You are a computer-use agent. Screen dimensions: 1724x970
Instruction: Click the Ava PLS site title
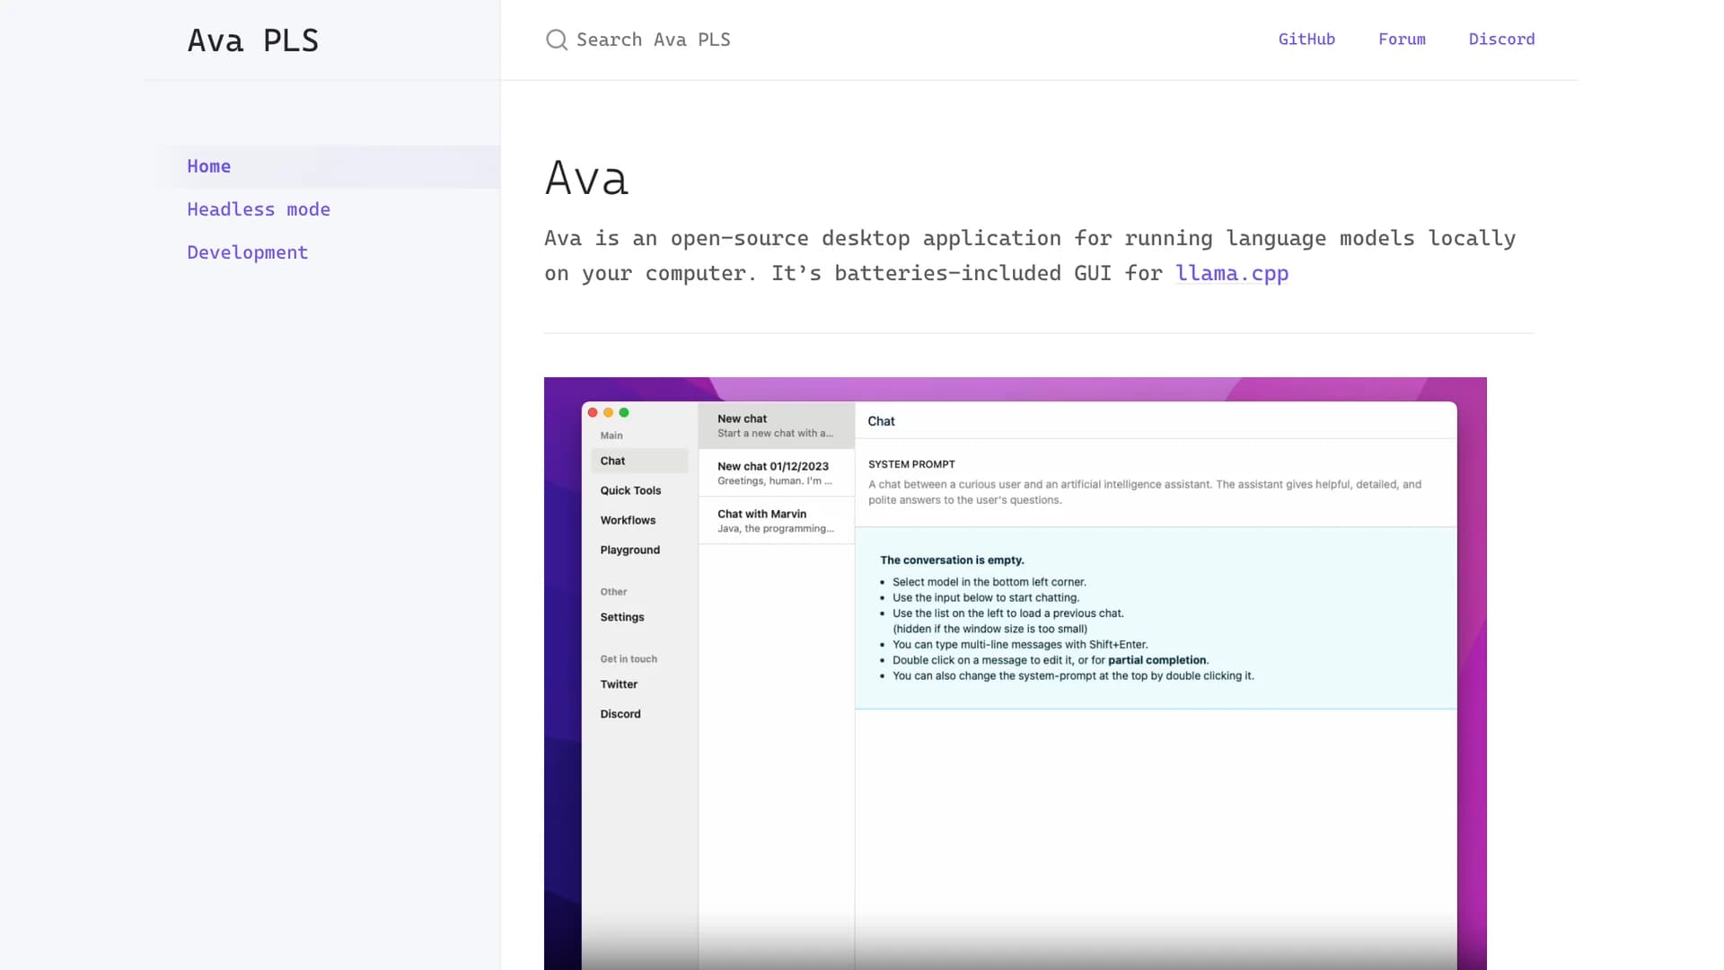coord(253,40)
